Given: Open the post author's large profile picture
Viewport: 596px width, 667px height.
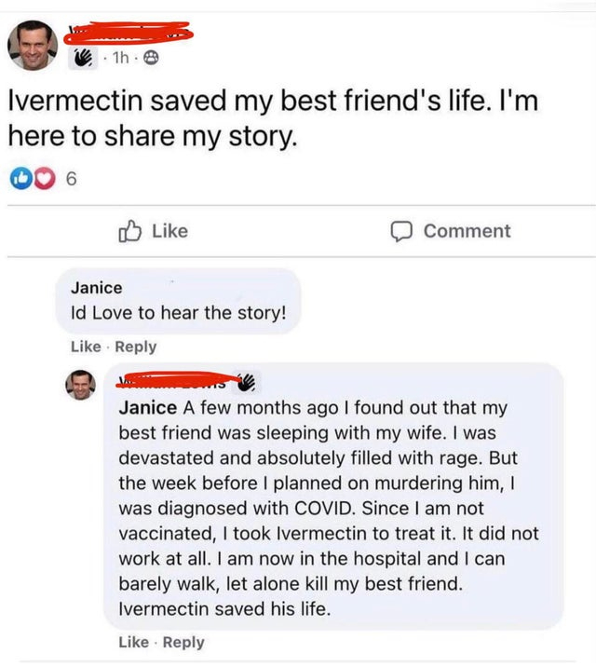Looking at the screenshot, I should 33,43.
